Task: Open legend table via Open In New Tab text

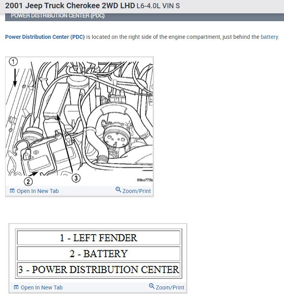Action: click(42, 287)
